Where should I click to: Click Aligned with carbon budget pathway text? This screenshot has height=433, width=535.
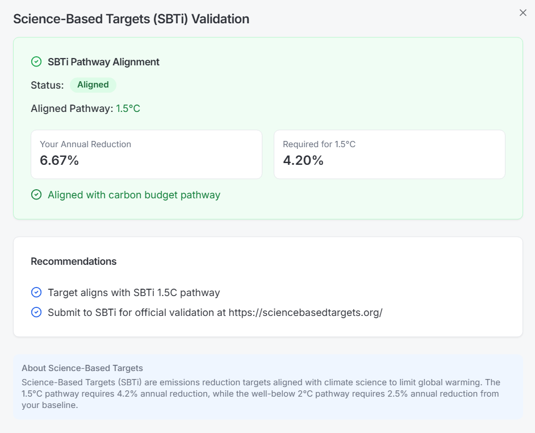(x=134, y=195)
